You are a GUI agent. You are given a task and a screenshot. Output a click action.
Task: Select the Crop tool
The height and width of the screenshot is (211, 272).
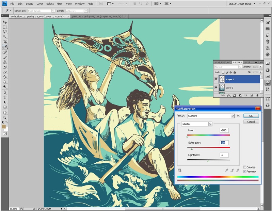coord(5,42)
